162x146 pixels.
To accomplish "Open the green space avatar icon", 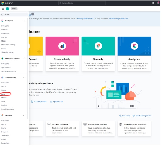I will [x=7, y=9].
